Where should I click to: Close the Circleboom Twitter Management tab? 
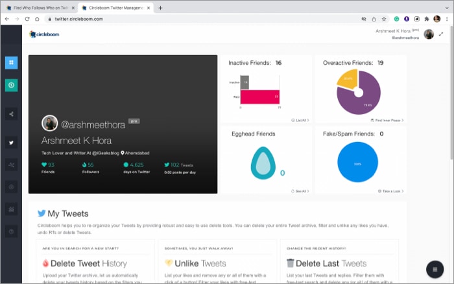pyautogui.click(x=149, y=8)
